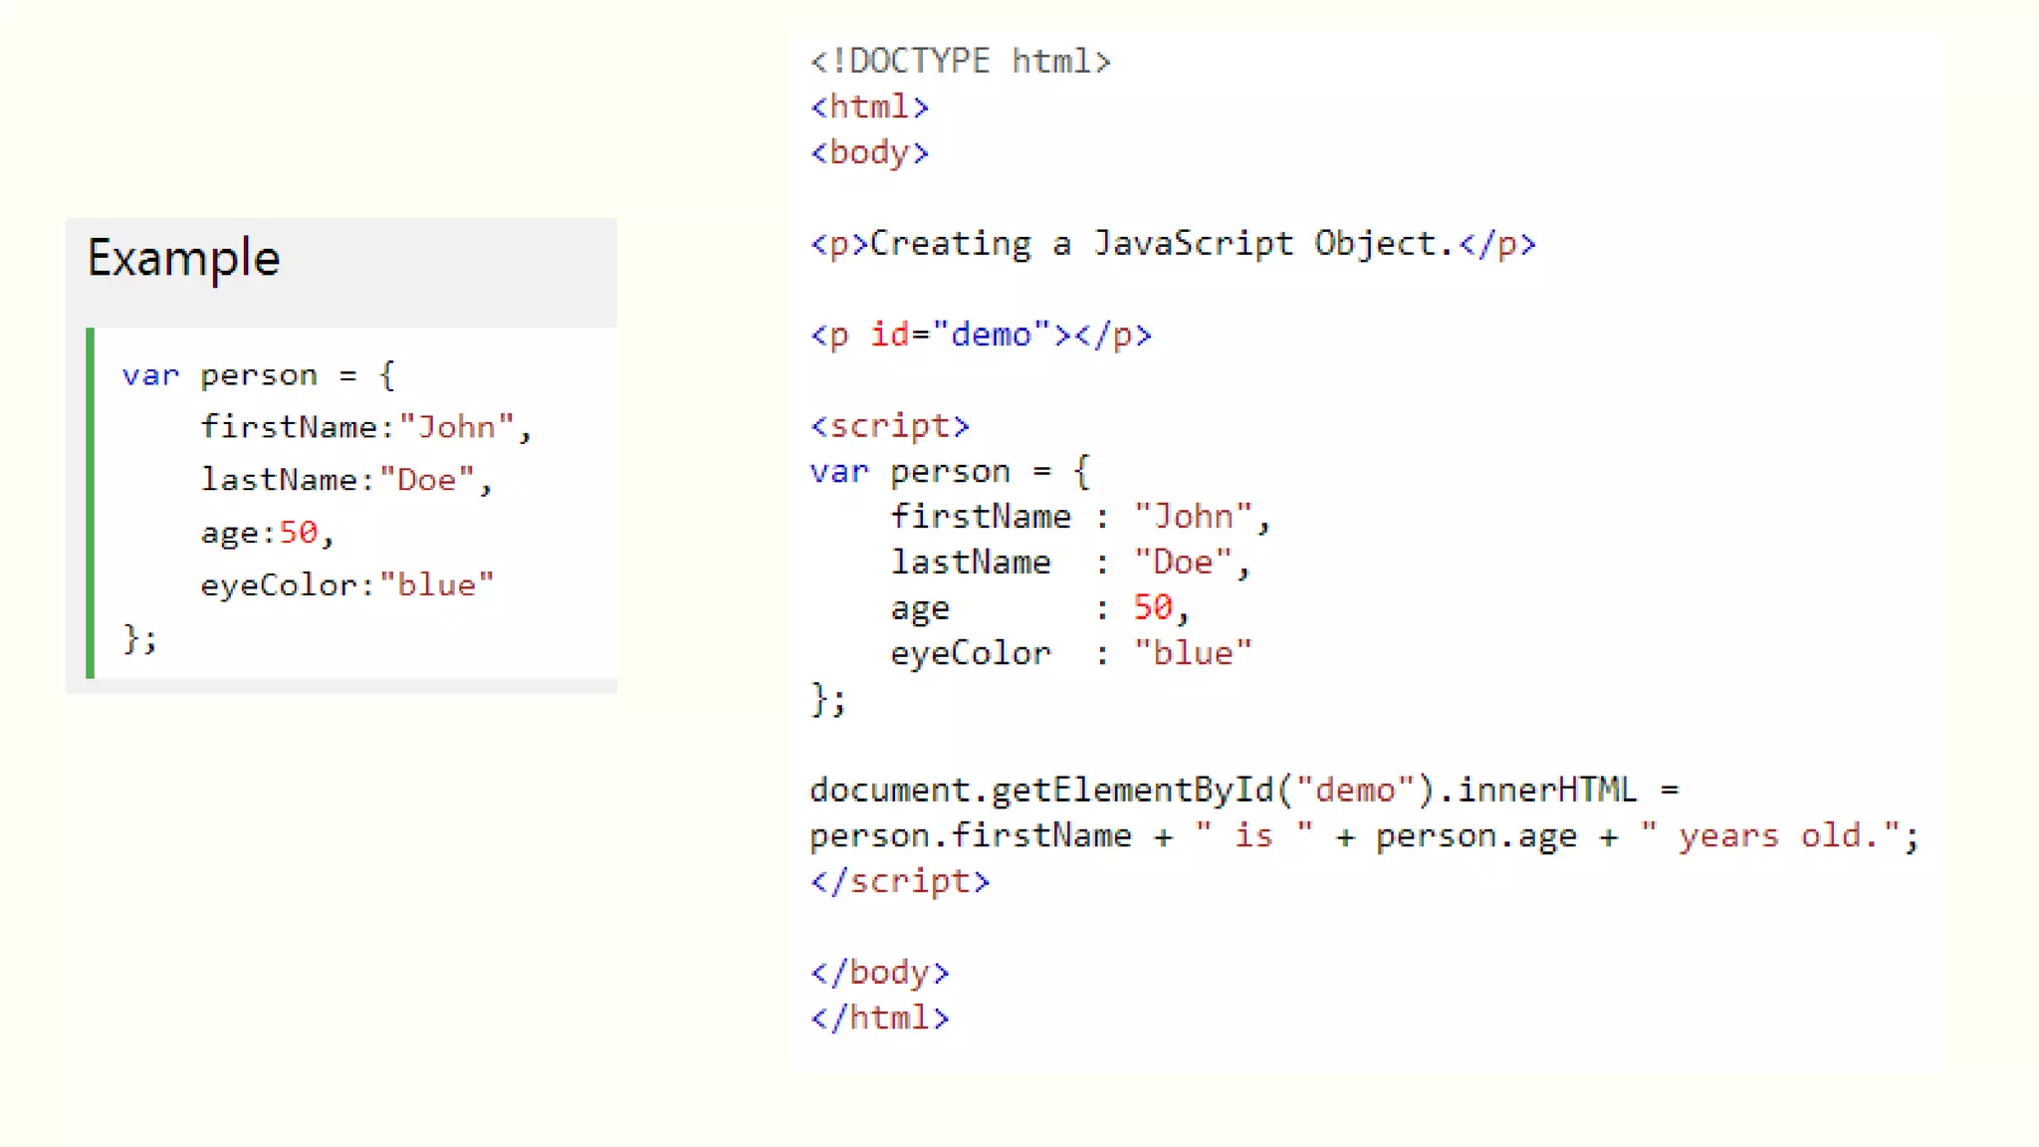The height and width of the screenshot is (1147, 2039).
Task: Click the closing </body> tag
Action: click(x=879, y=973)
